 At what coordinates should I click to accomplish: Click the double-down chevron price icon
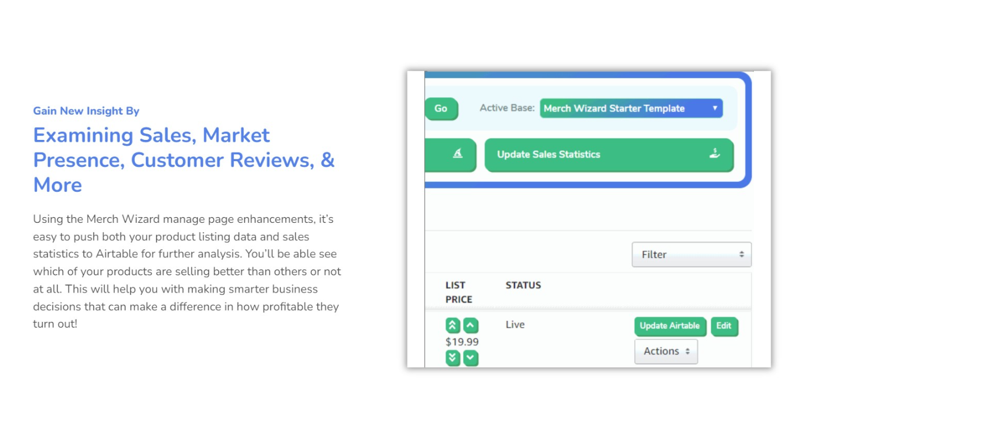452,358
